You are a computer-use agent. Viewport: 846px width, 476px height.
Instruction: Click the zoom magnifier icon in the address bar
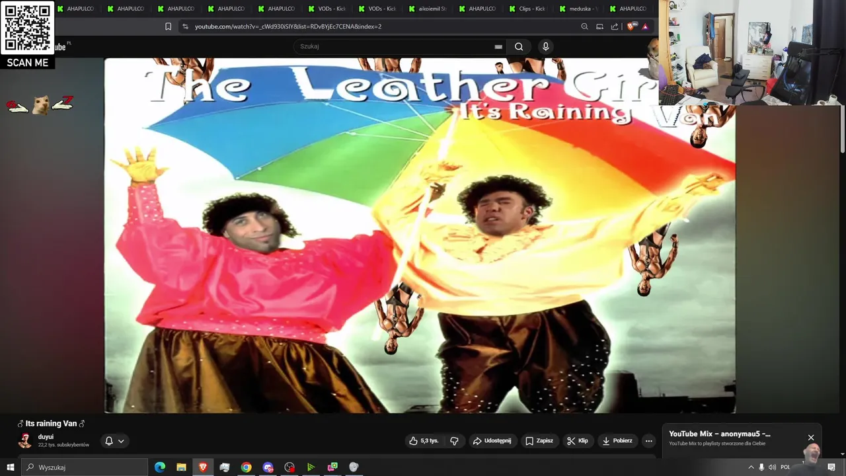point(584,26)
